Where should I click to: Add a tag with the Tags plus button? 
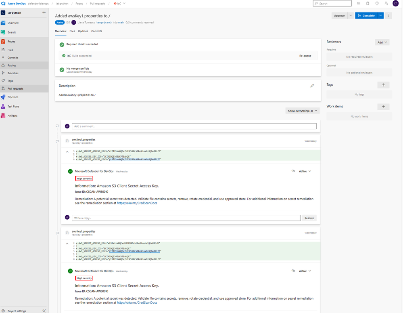click(384, 85)
